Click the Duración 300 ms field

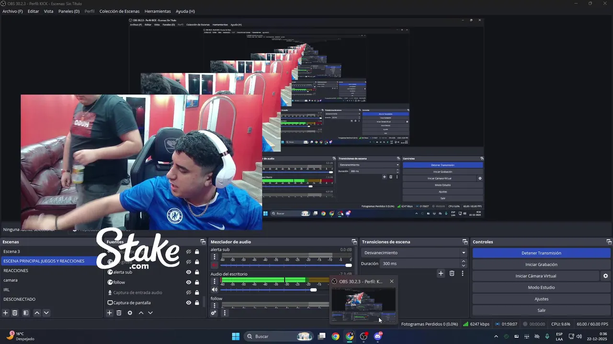point(420,264)
